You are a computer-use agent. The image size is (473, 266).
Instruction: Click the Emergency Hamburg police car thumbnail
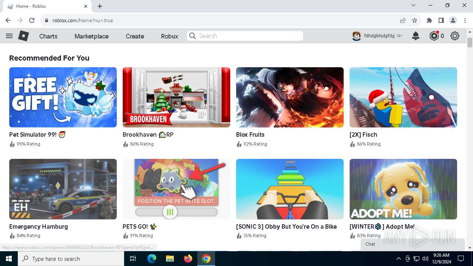(63, 189)
